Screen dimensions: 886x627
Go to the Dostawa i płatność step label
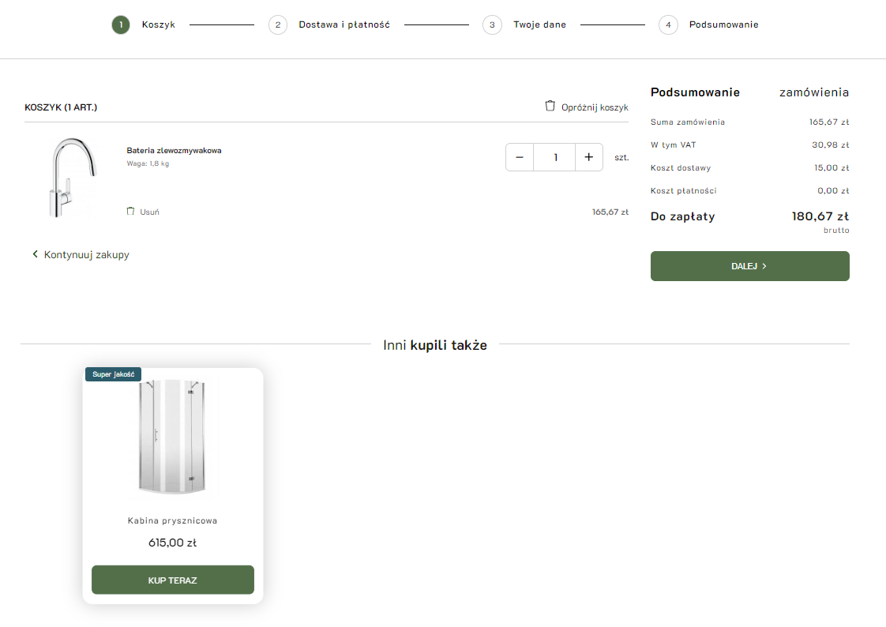click(344, 25)
